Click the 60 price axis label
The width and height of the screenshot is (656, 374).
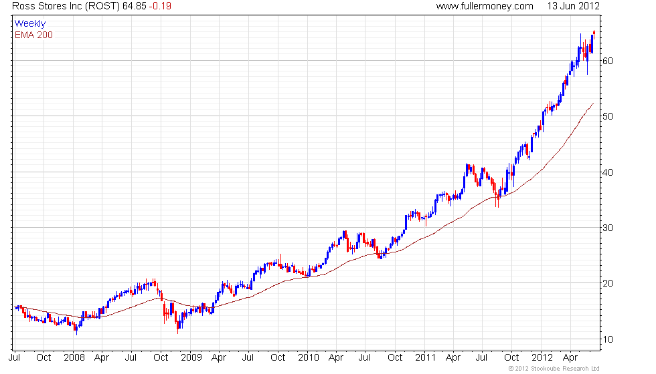click(x=608, y=61)
